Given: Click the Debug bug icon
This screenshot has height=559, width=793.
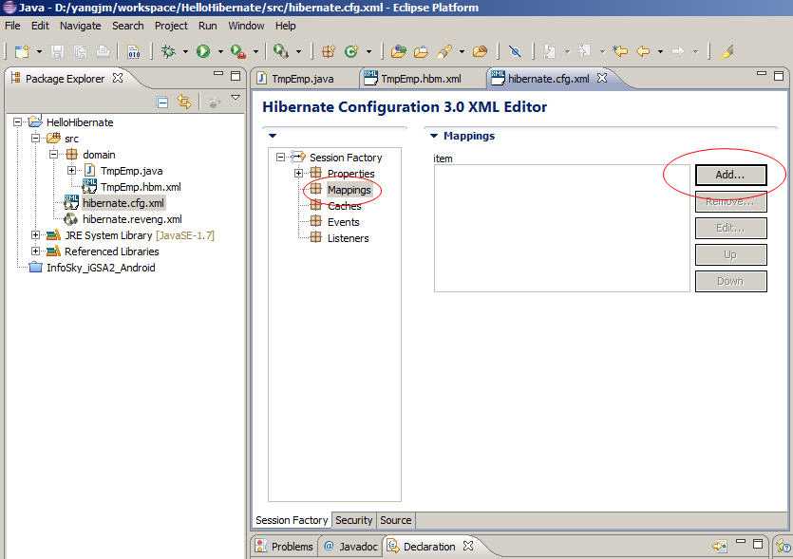Looking at the screenshot, I should [168, 51].
